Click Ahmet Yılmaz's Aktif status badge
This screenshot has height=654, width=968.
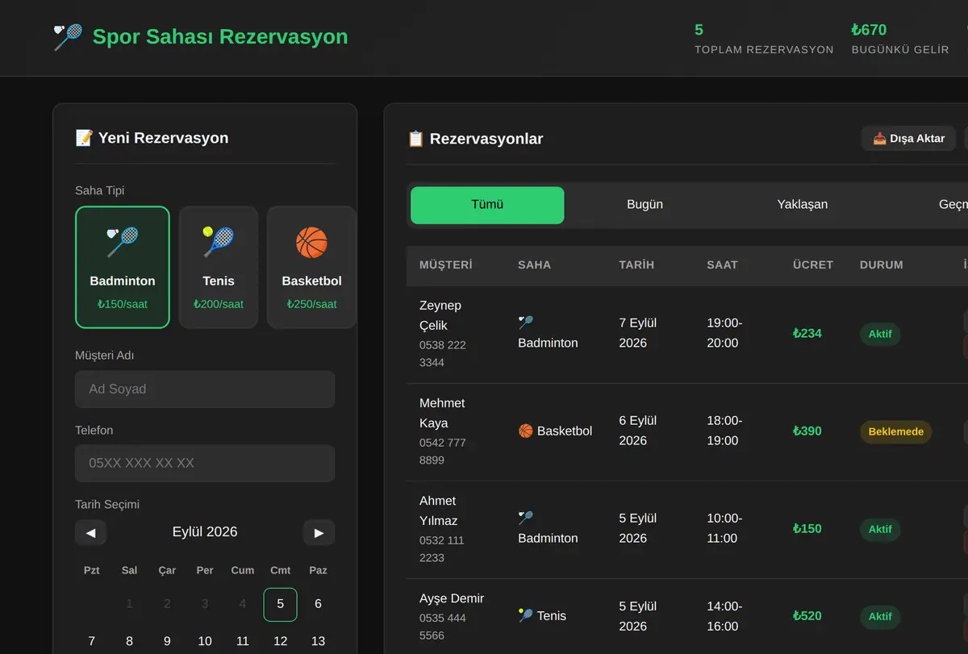tap(880, 529)
